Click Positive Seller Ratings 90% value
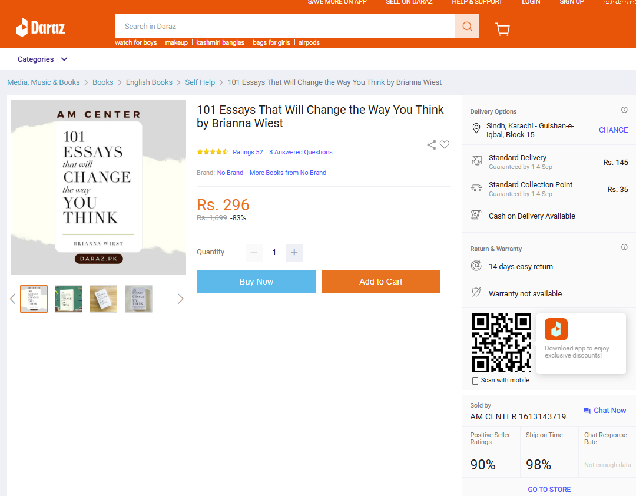The height and width of the screenshot is (496, 636). pos(483,465)
